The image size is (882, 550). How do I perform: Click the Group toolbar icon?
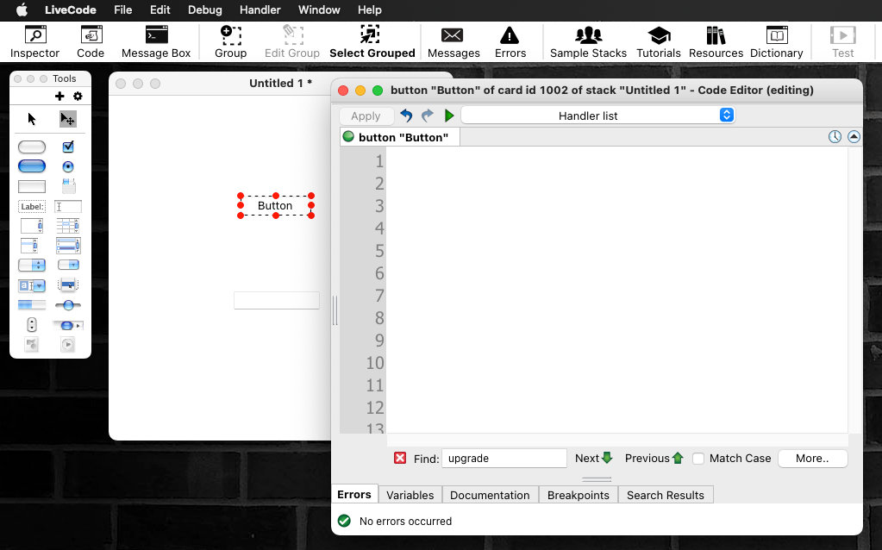[230, 42]
